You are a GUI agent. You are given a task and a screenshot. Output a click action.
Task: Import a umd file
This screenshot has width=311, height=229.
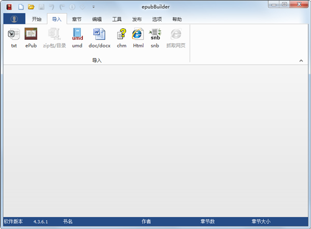[x=77, y=38]
